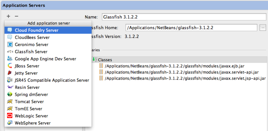Select the Classes tree node

pyautogui.click(x=179, y=60)
